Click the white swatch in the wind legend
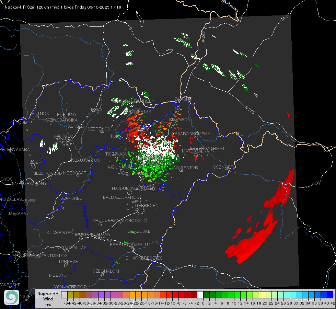Screen dimensions: 336x309 (200, 295)
